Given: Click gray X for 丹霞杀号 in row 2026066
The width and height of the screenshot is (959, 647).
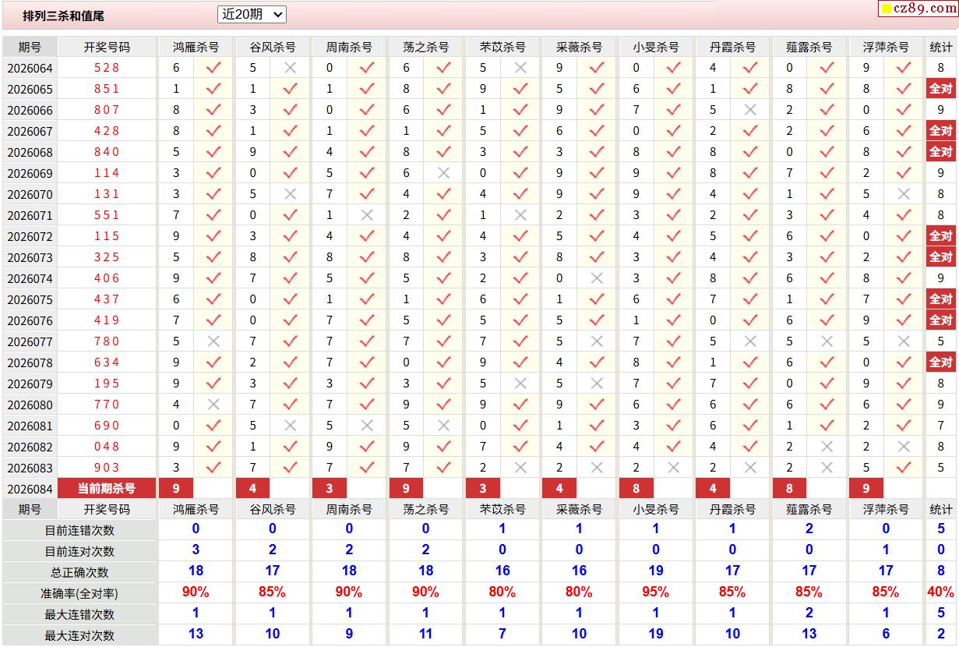Looking at the screenshot, I should [x=750, y=110].
